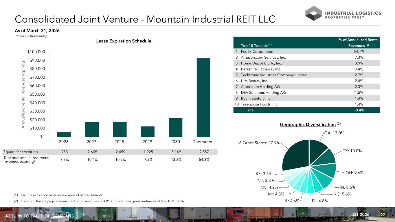
Task: Click the TX: 10.0% pie label
Action: click(352, 151)
